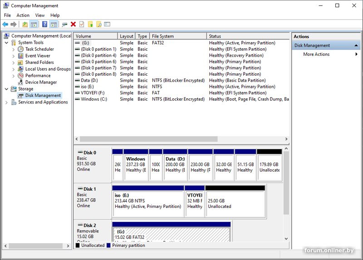Collapse the Storage tree node
363x260 pixels.
tap(6, 89)
